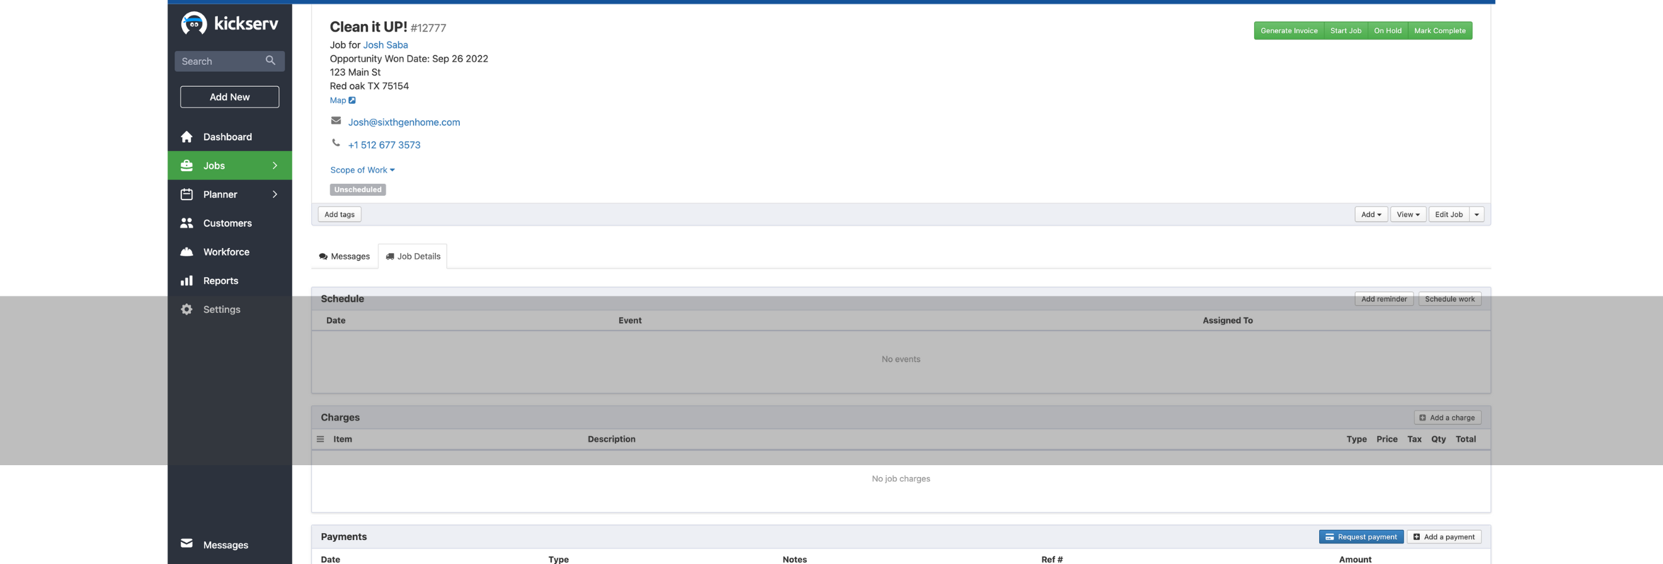The width and height of the screenshot is (1663, 564).
Task: Focus the Search input field
Action: point(229,61)
